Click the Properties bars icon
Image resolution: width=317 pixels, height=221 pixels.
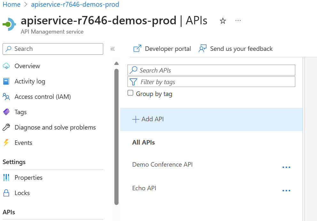click(x=6, y=178)
